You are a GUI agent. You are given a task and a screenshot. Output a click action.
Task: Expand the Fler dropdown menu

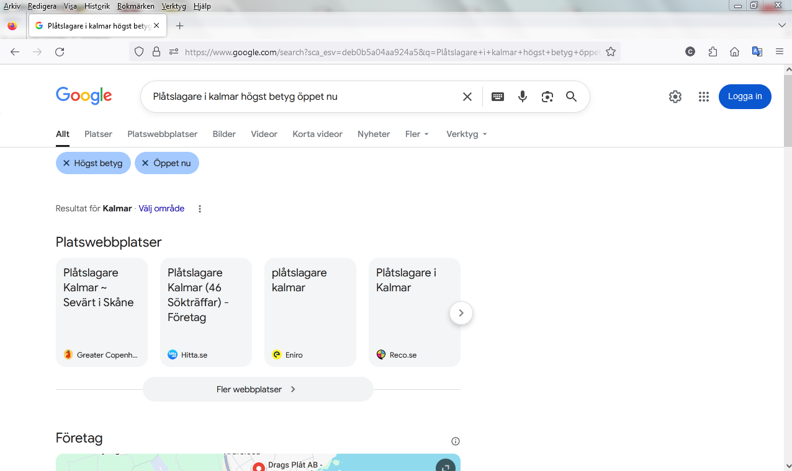[x=416, y=134]
